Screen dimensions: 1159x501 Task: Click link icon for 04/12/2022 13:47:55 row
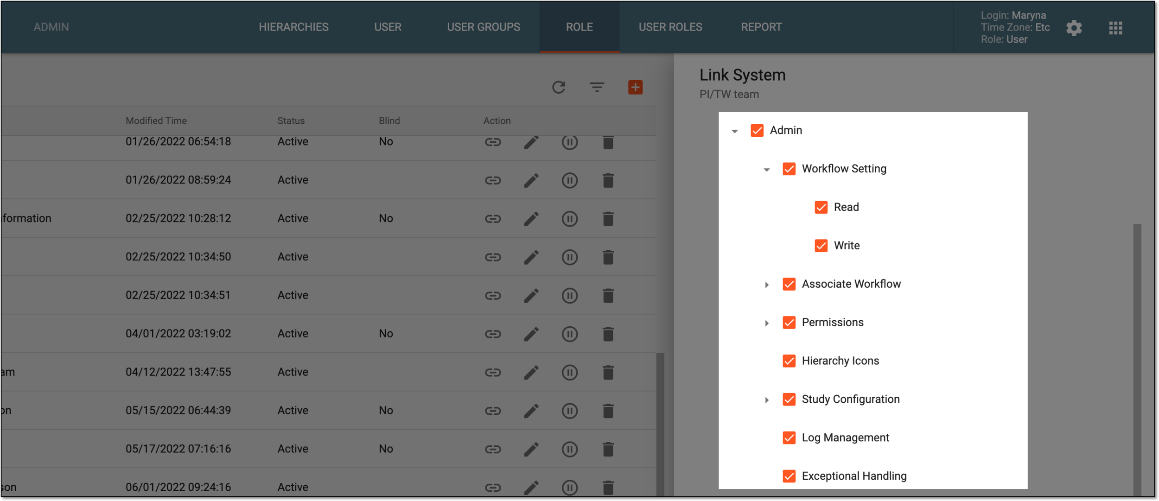point(493,373)
